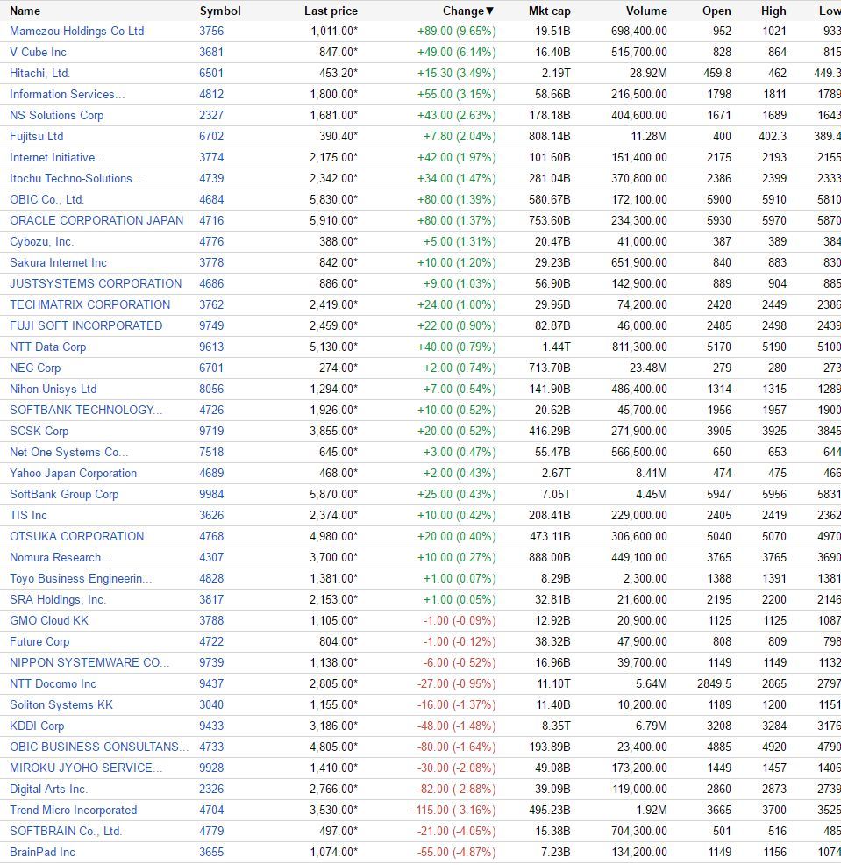Open Nomura Research link
Screen dimensions: 841x865
(x=61, y=557)
